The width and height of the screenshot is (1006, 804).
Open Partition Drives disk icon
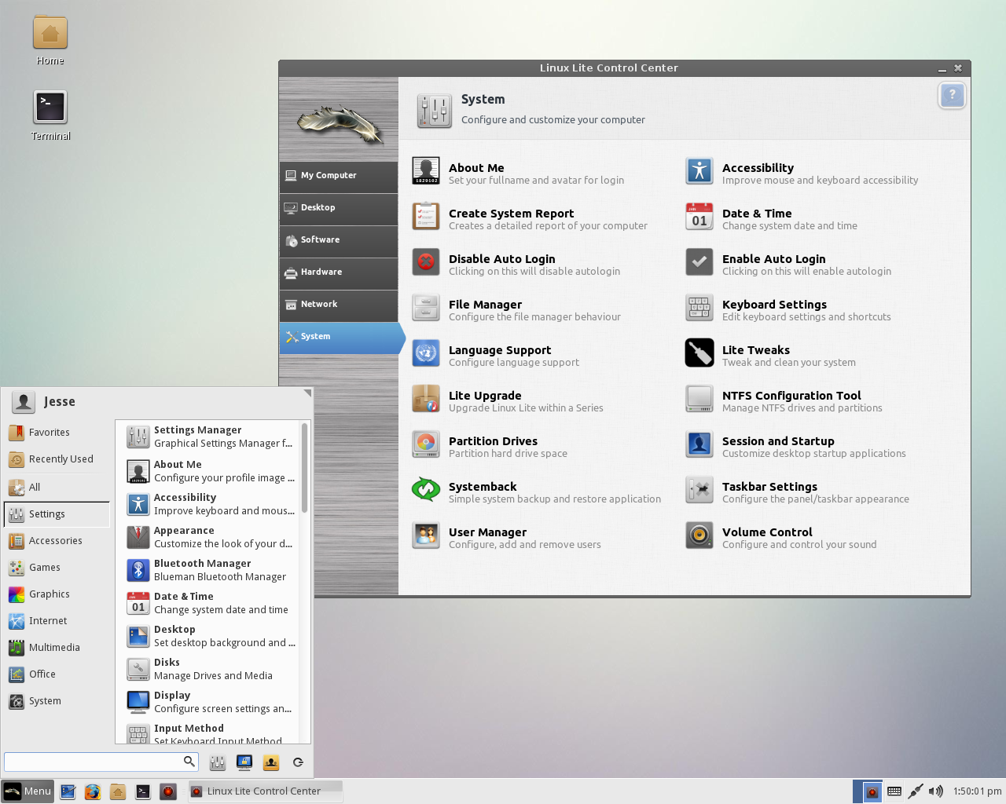426,444
